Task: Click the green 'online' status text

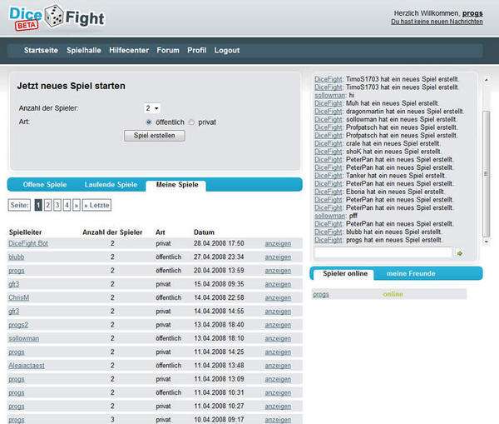Action: (x=393, y=294)
